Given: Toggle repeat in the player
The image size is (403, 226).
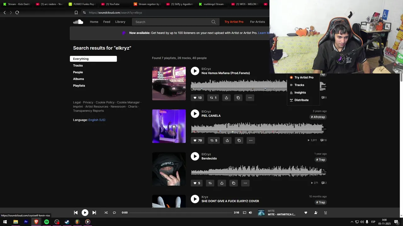Looking at the screenshot, I should (114, 213).
